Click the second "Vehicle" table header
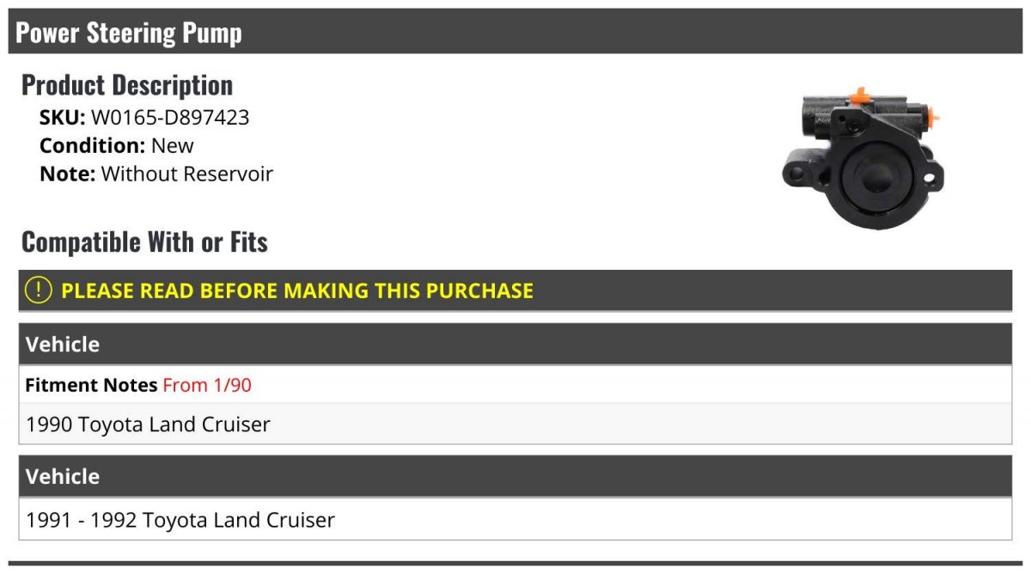Image resolution: width=1031 pixels, height=574 pixels. 63,477
